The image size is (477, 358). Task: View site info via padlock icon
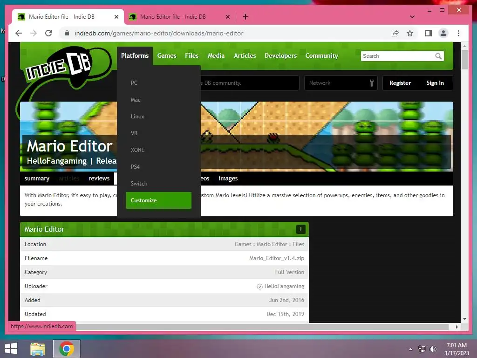coord(67,33)
